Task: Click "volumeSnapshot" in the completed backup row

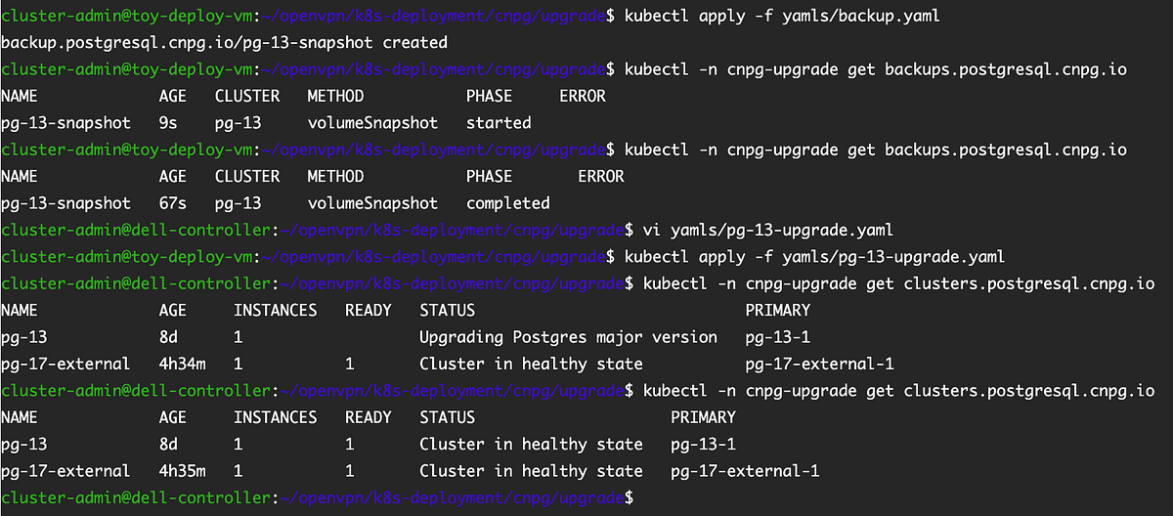Action: pyautogui.click(x=372, y=203)
